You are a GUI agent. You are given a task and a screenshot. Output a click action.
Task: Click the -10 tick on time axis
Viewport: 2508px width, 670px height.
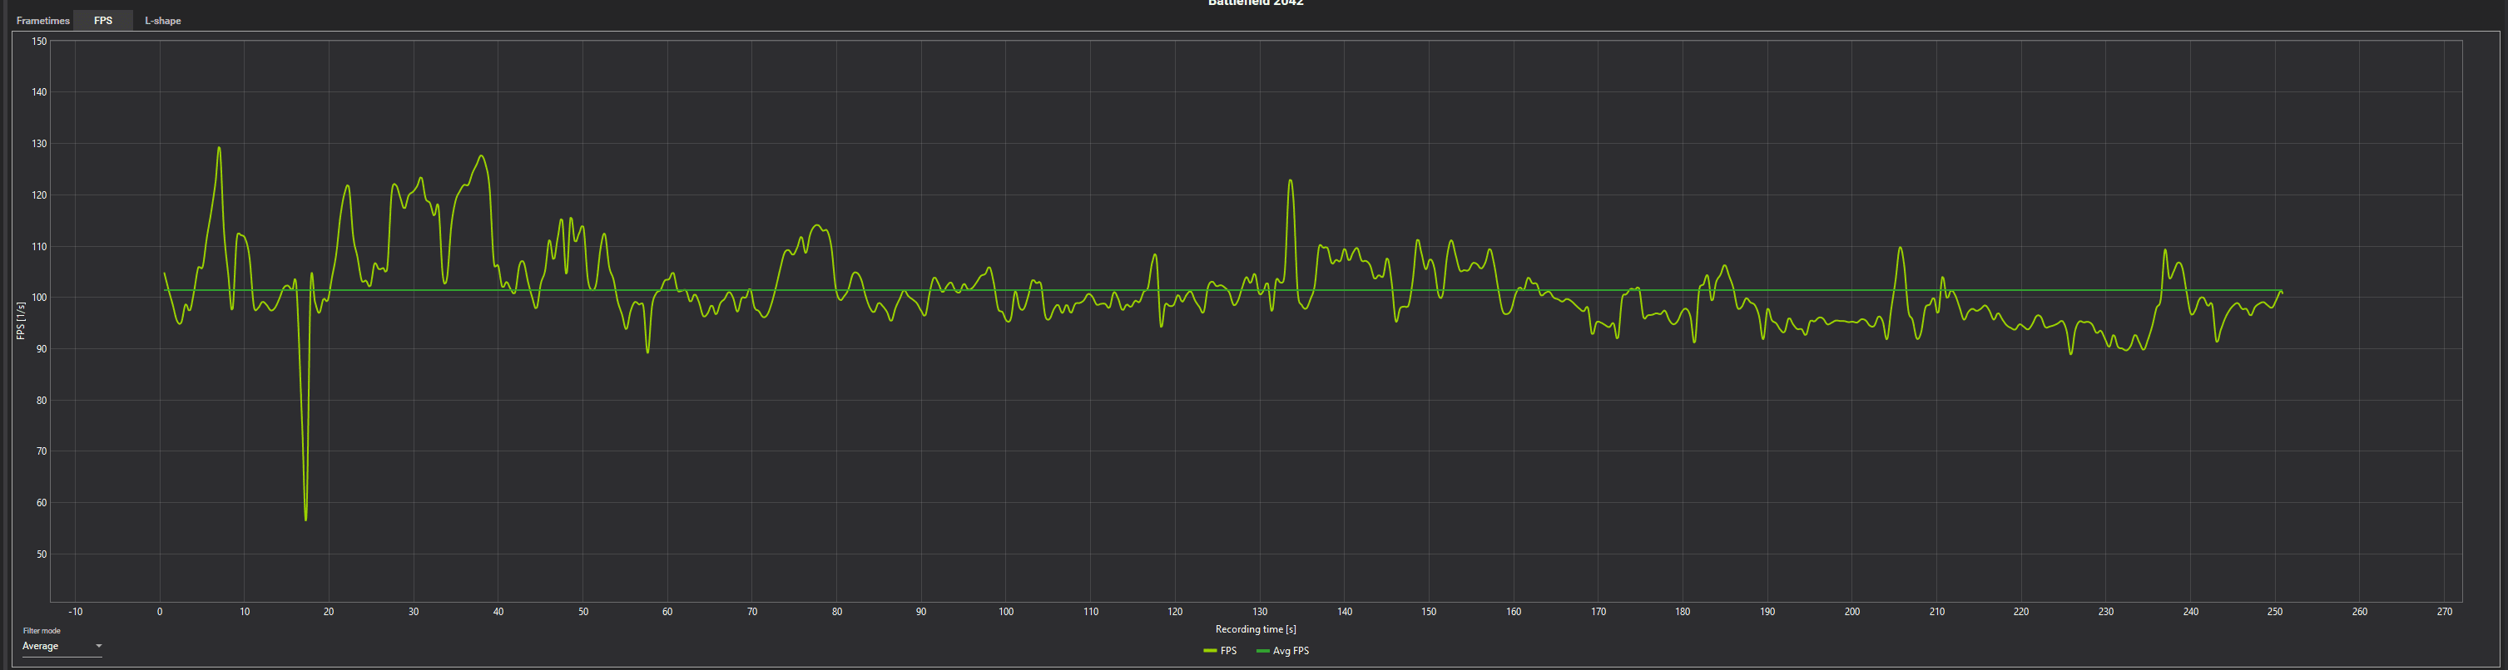(x=76, y=612)
